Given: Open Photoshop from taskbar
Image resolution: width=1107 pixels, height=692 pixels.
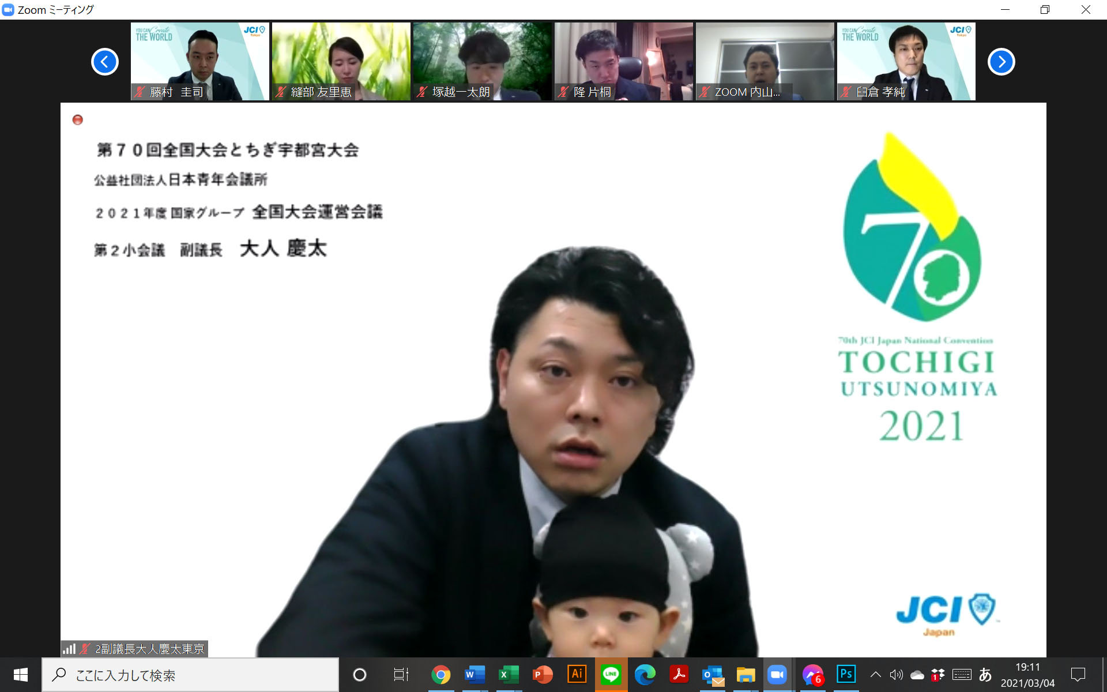Looking at the screenshot, I should coord(846,674).
